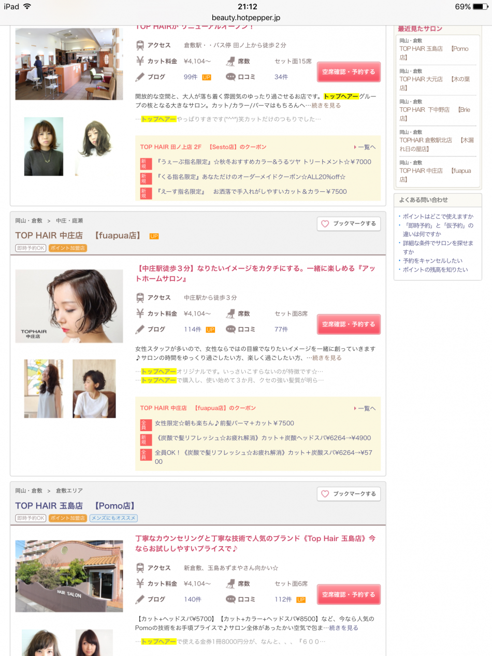Open the 112件 reviews link
This screenshot has height=656, width=492.
(x=283, y=600)
